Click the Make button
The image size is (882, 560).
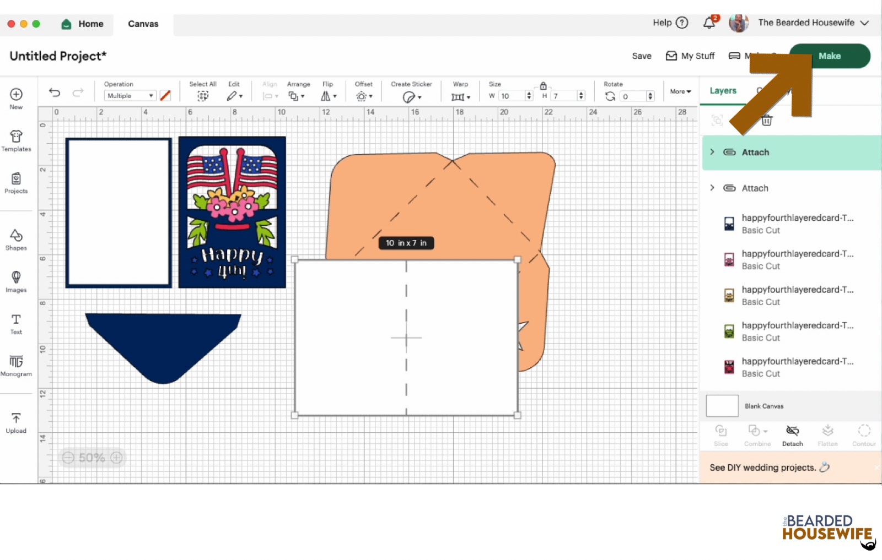click(830, 56)
